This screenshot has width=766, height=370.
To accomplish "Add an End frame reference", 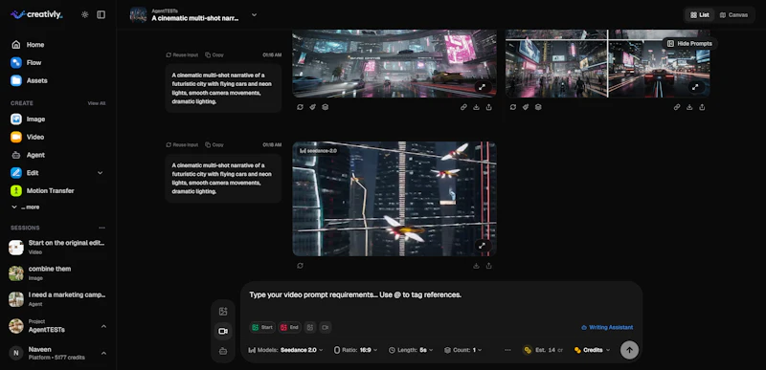I will click(289, 328).
